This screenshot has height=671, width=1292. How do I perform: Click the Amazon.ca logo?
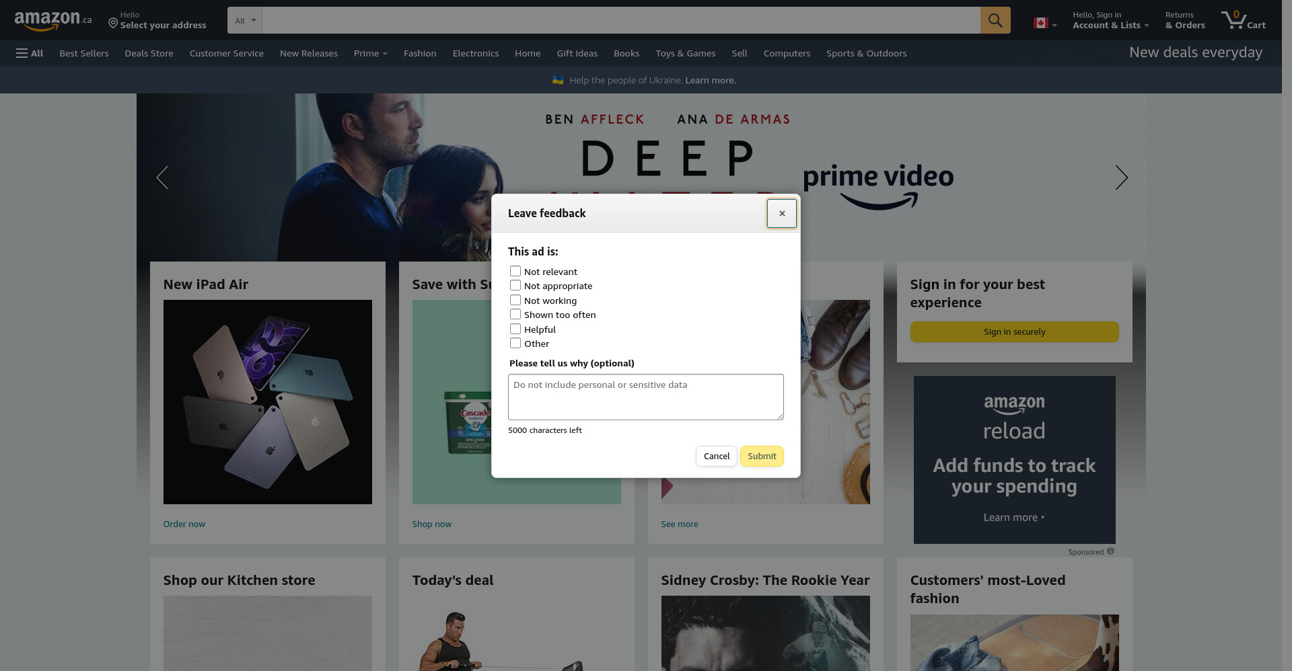point(52,20)
